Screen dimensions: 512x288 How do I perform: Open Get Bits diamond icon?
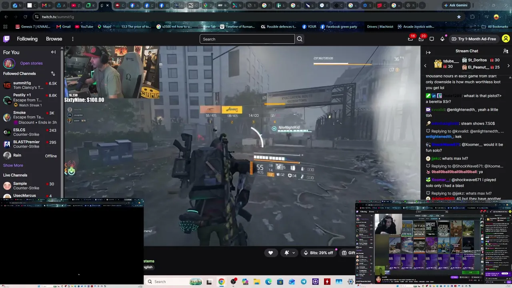[442, 39]
